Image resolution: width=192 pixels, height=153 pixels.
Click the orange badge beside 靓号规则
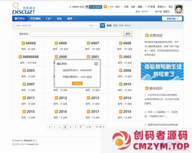pos(147,88)
